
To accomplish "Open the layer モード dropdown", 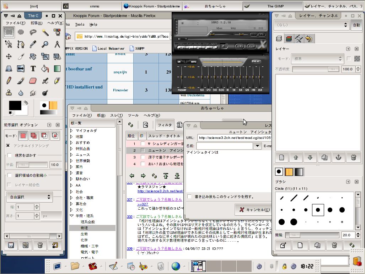I will pos(317,59).
